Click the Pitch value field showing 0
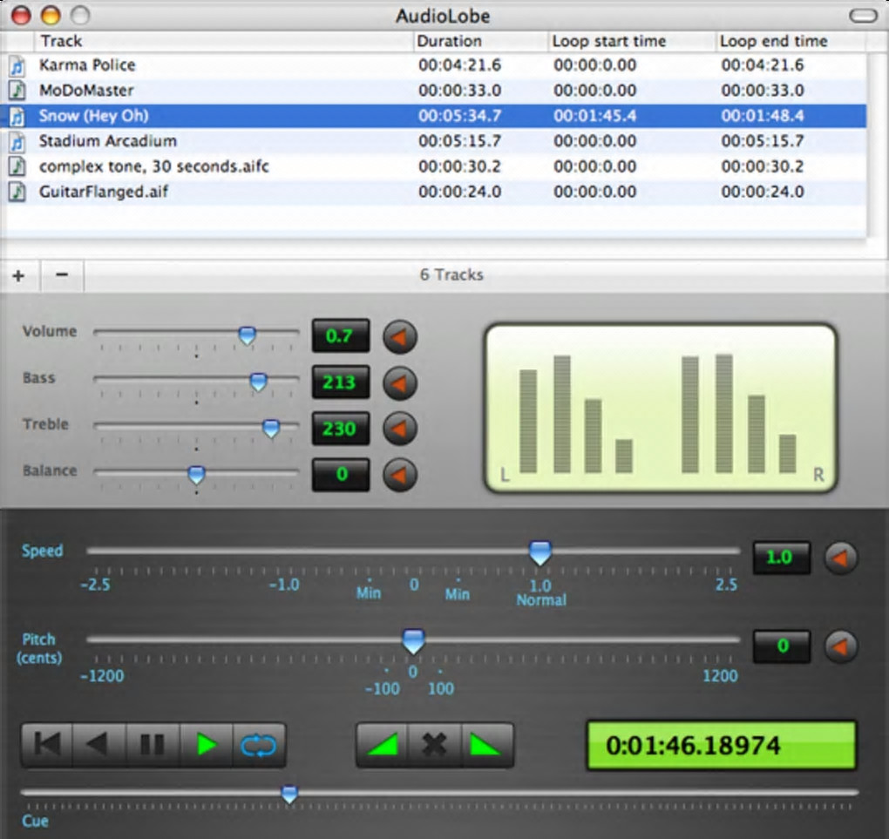Screen dimensions: 889x839 [782, 646]
